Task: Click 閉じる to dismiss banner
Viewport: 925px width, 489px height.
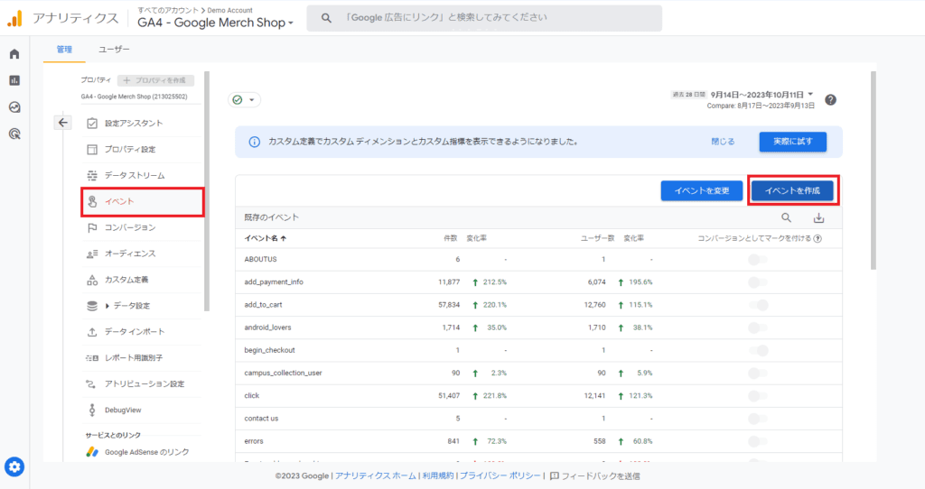Action: [x=723, y=142]
